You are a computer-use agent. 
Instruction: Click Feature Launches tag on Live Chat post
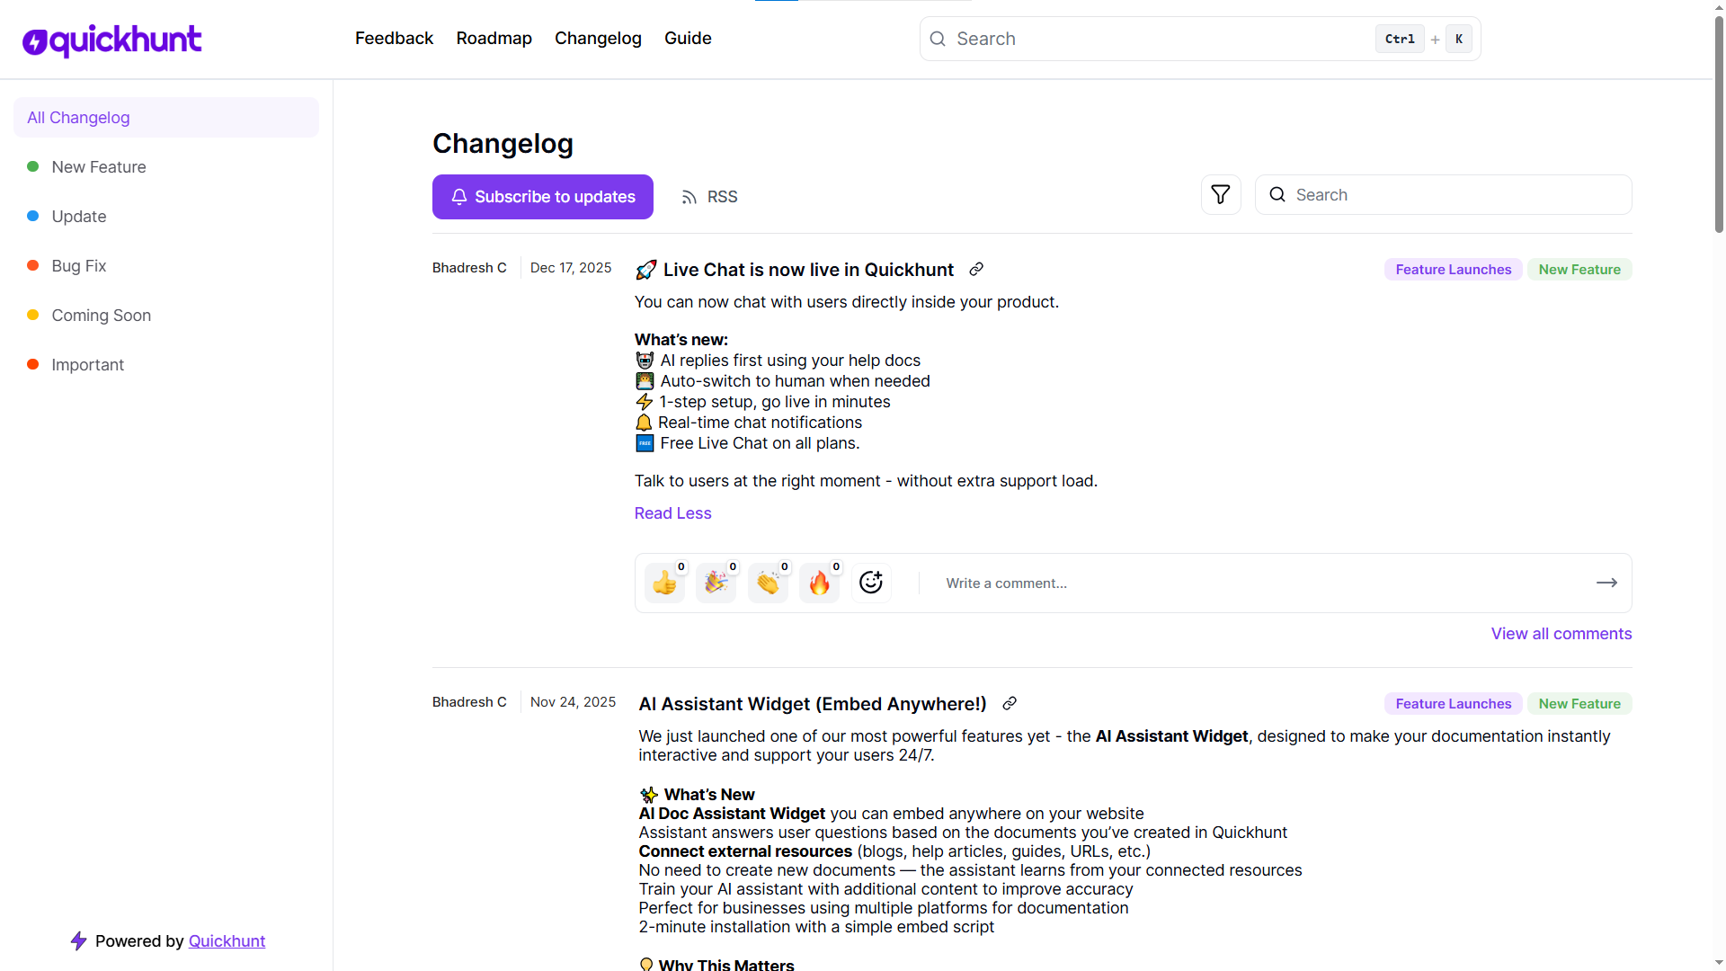1454,270
